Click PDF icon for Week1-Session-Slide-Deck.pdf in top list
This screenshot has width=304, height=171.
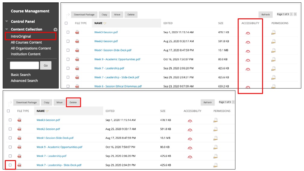[x=77, y=50]
